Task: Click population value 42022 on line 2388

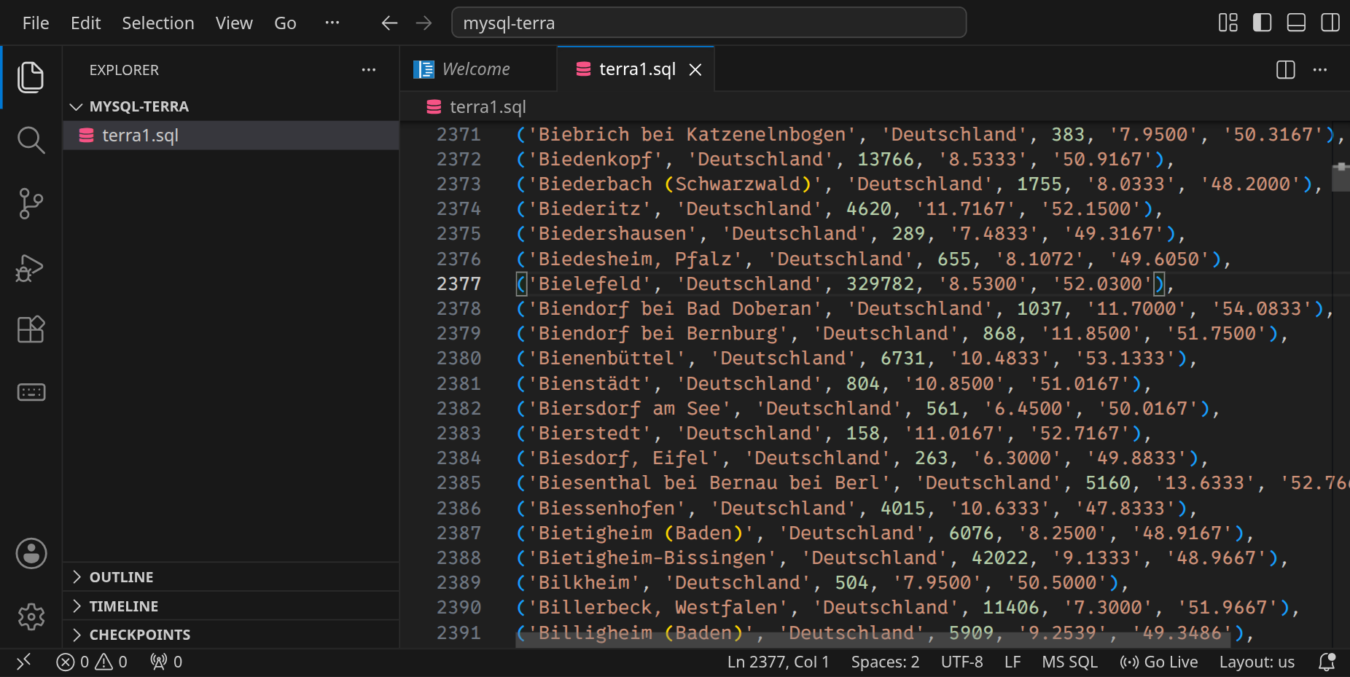Action: point(999,557)
